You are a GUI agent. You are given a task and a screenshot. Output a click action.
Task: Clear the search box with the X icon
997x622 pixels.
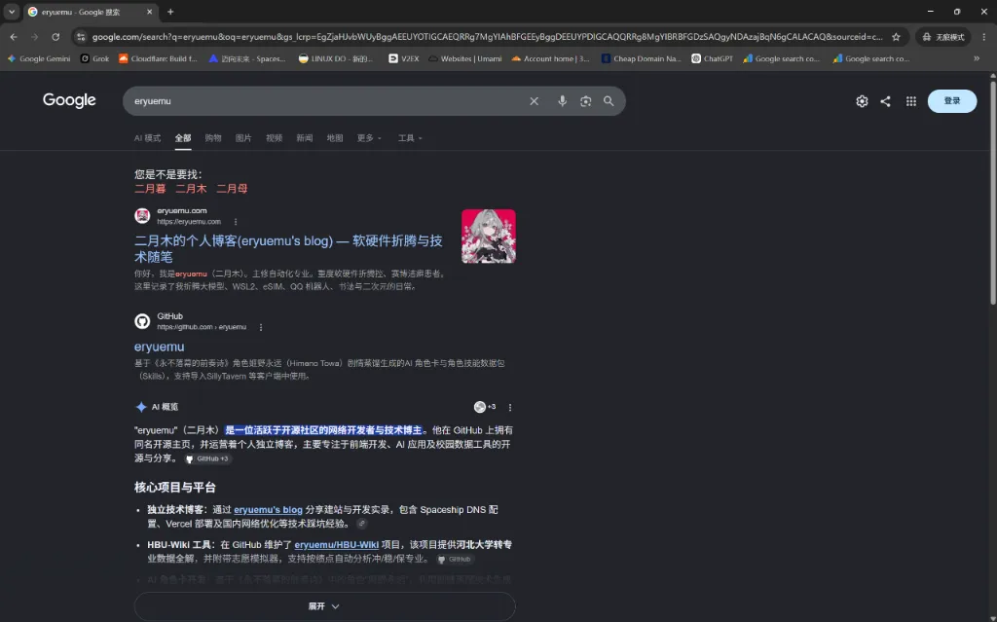coord(535,101)
